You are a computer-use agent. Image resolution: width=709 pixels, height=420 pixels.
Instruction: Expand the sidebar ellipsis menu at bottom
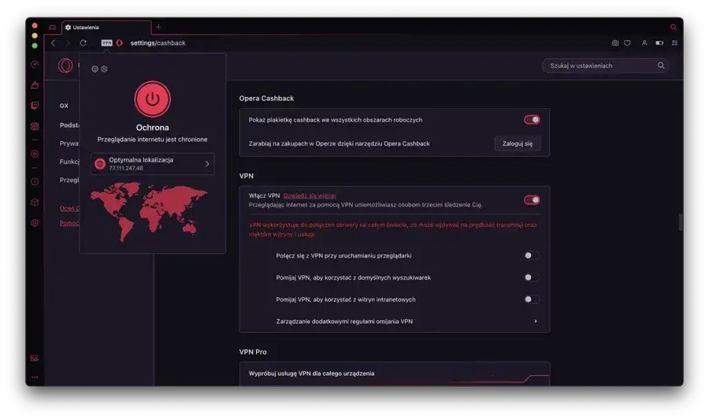click(x=34, y=378)
